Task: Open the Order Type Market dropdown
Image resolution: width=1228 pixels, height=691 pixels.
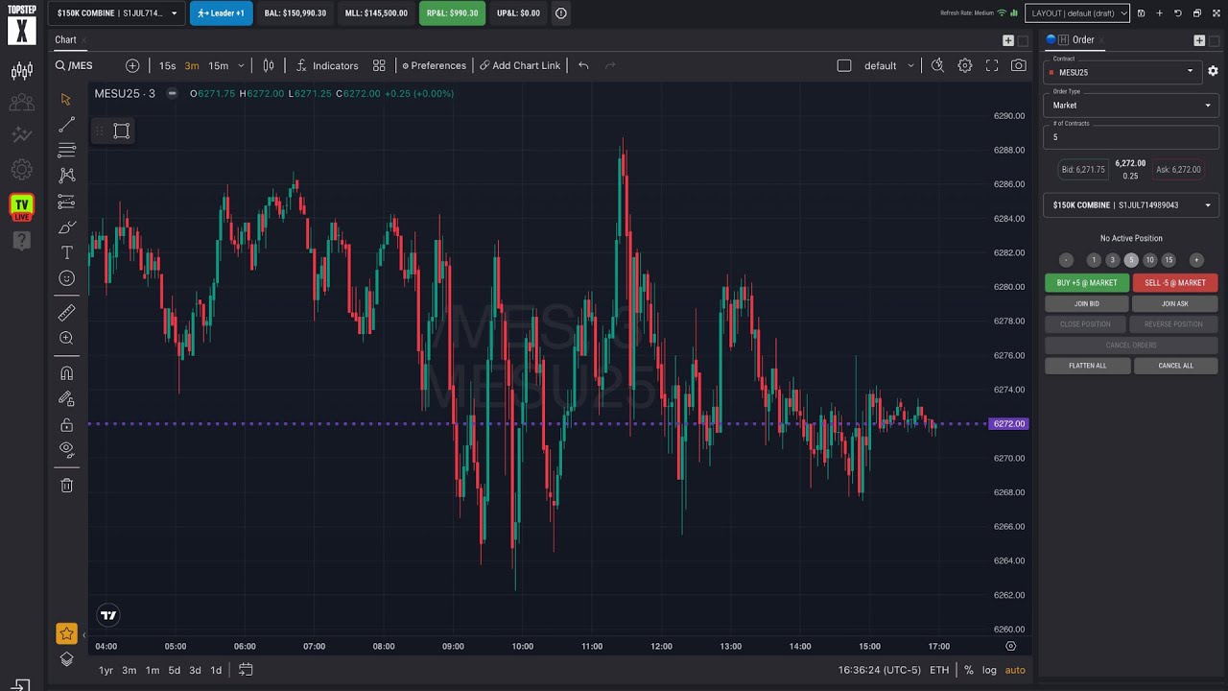Action: pos(1131,105)
